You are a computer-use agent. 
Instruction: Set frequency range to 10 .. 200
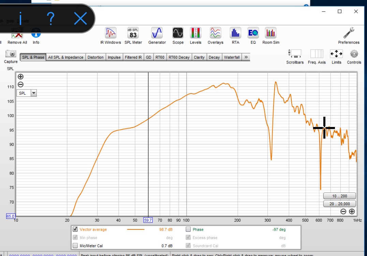339,196
